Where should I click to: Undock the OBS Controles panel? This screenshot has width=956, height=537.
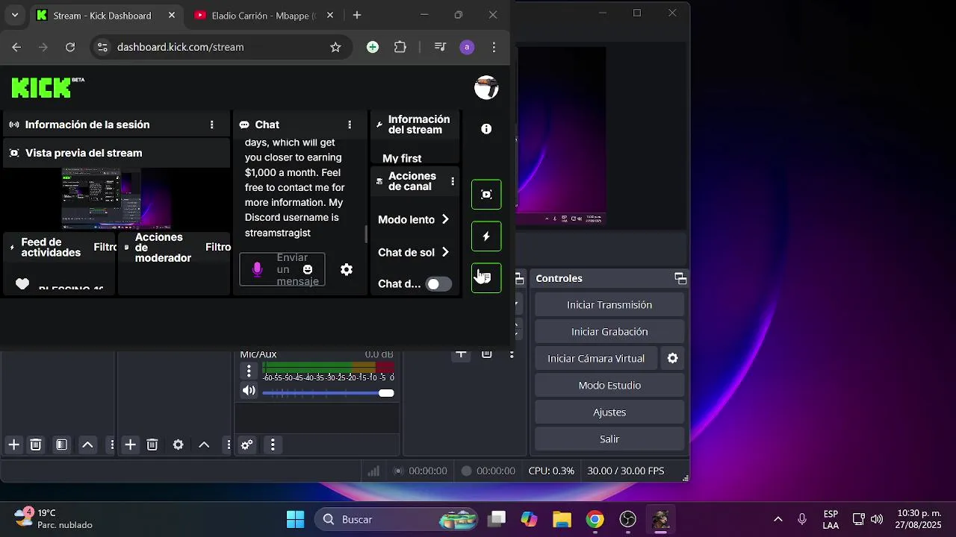pyautogui.click(x=680, y=278)
